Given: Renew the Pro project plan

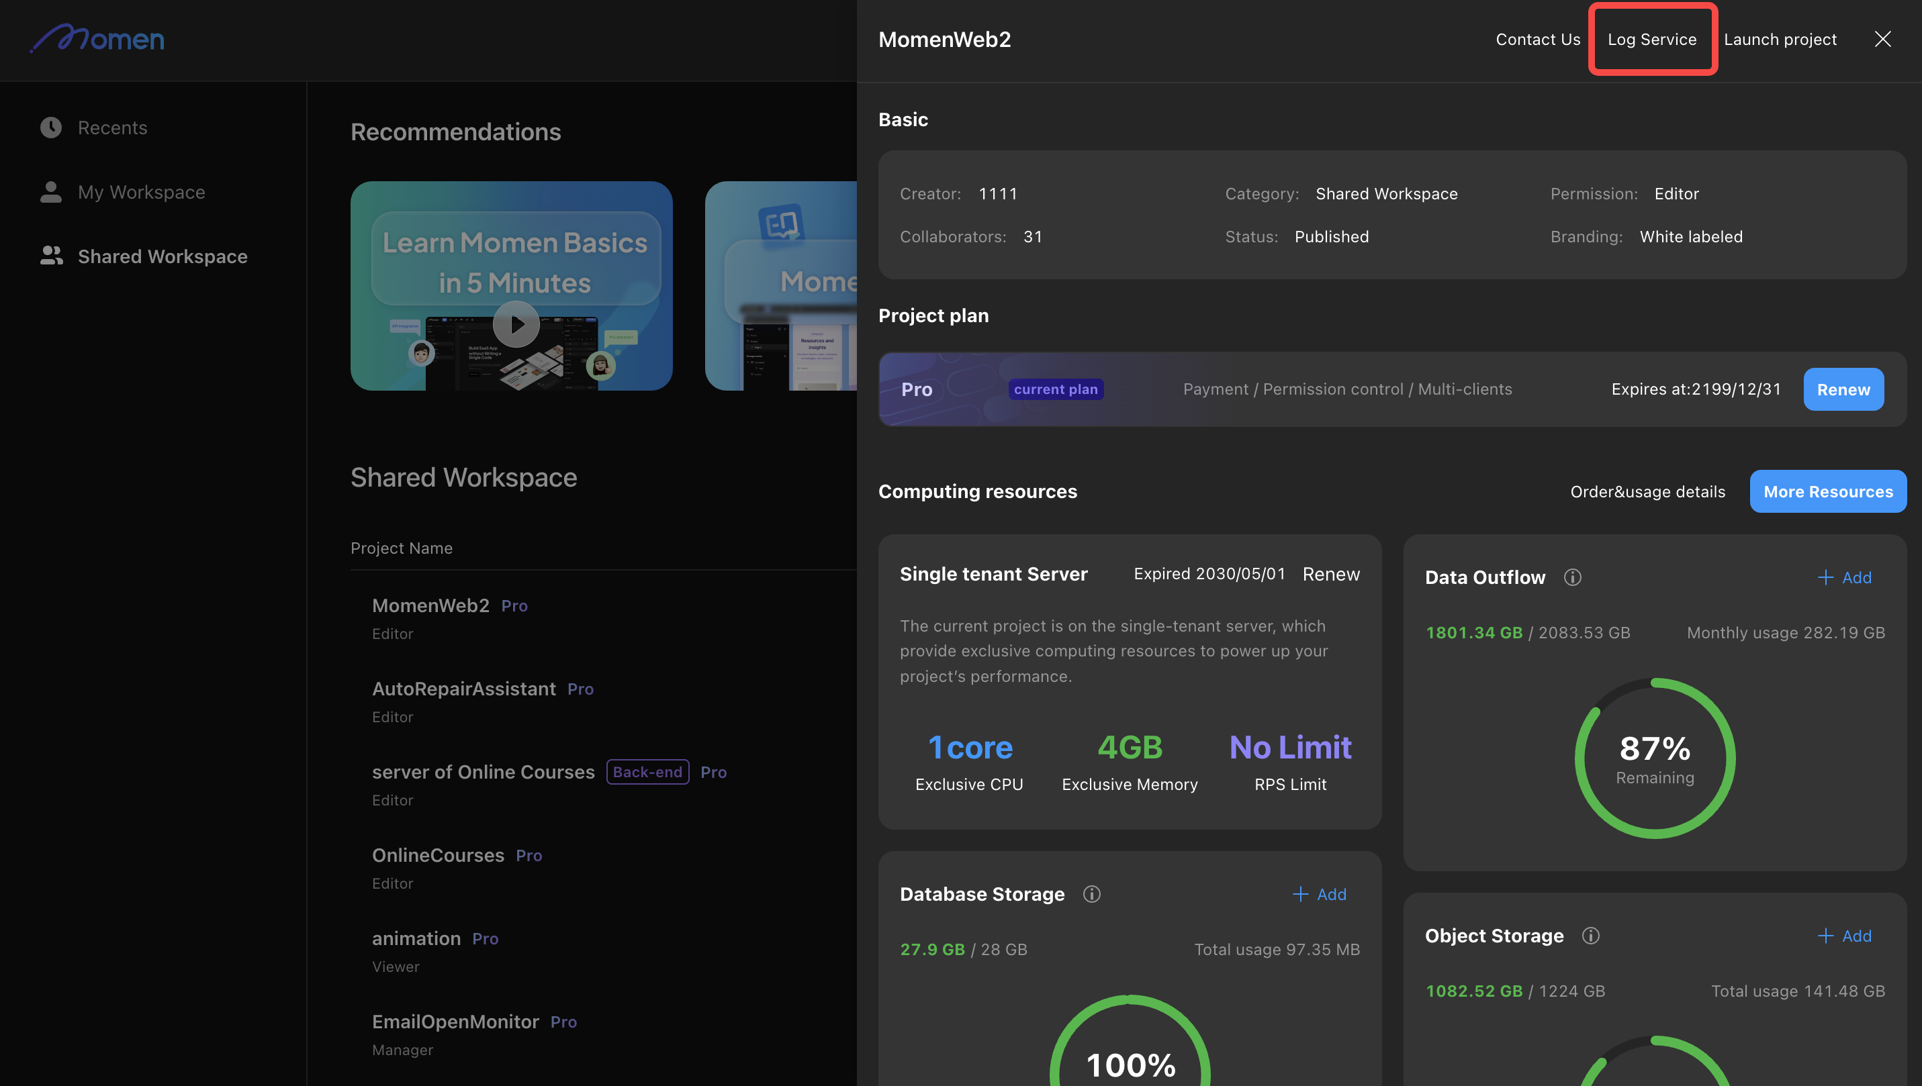Looking at the screenshot, I should [1843, 389].
